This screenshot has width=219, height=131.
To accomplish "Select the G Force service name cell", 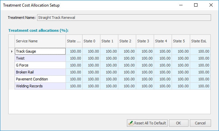I will tap(40, 65).
